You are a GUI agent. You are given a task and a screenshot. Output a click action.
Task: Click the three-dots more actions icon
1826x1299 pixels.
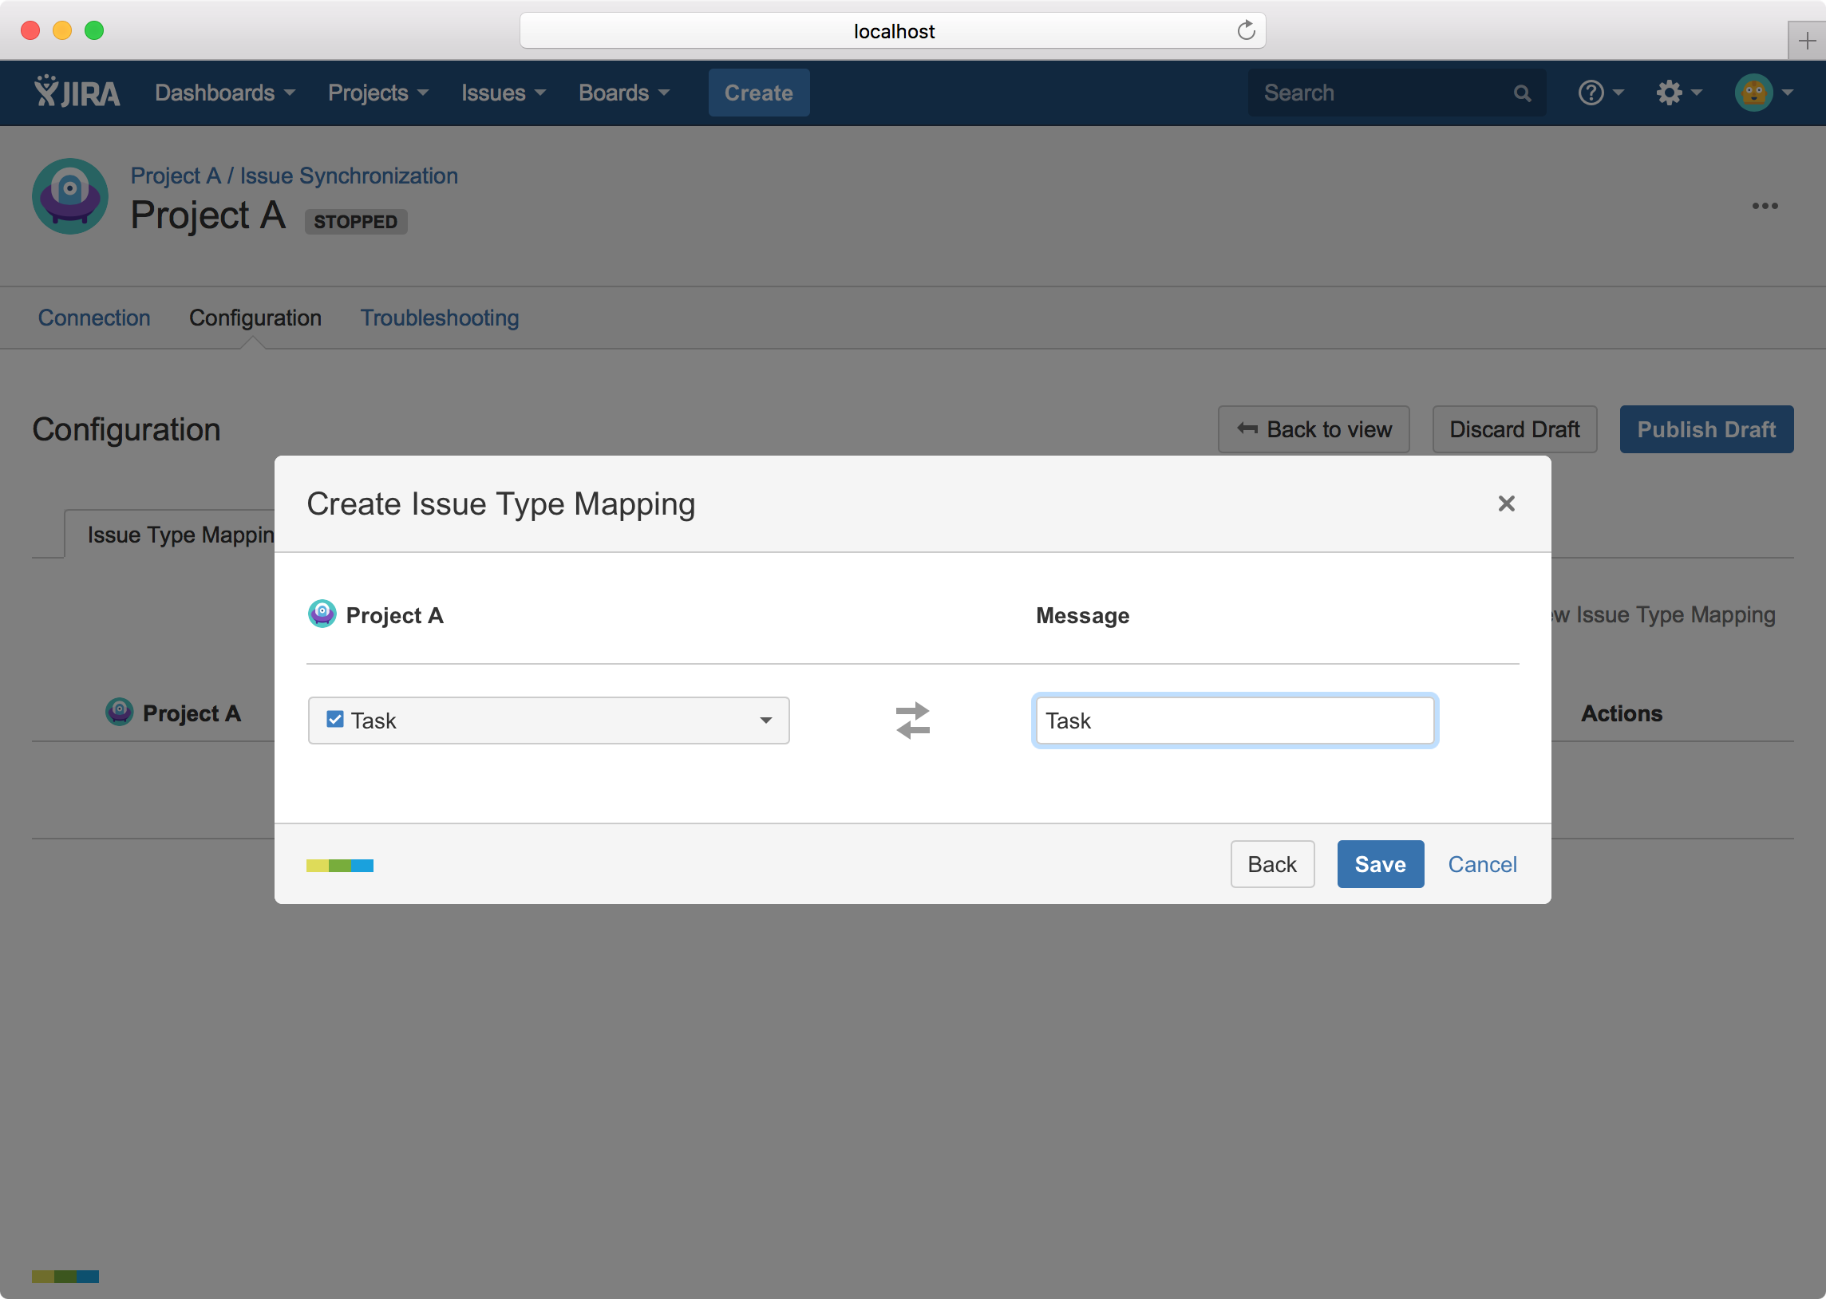coord(1765,207)
